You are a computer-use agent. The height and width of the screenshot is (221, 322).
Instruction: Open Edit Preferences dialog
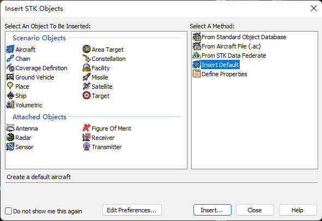tap(132, 210)
